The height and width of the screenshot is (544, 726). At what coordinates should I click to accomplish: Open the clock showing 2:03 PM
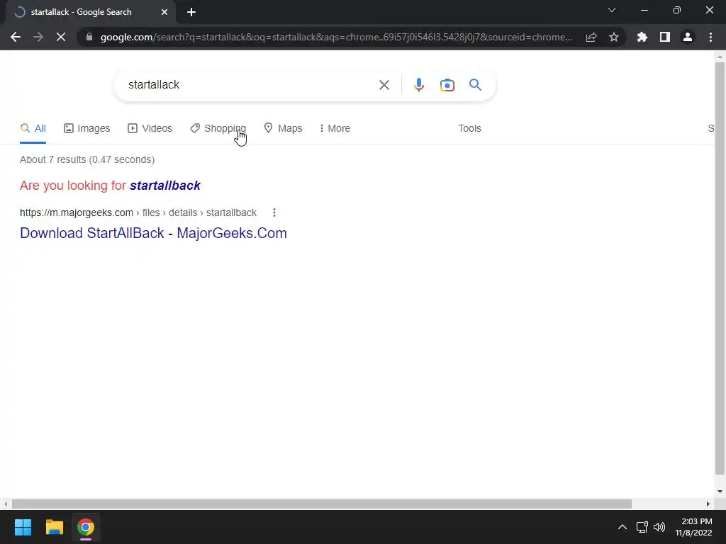point(693,527)
